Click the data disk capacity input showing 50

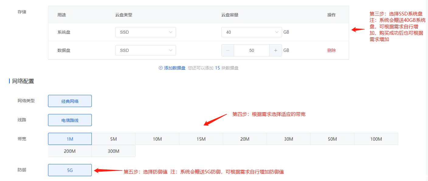251,50
